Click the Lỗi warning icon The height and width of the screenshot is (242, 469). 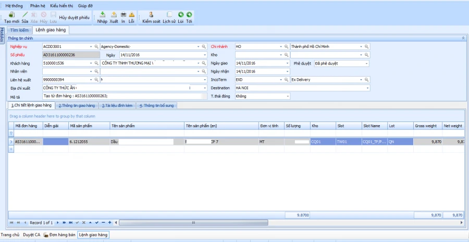[132, 15]
